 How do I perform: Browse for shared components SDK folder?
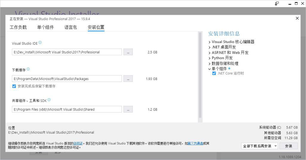tap(128, 109)
